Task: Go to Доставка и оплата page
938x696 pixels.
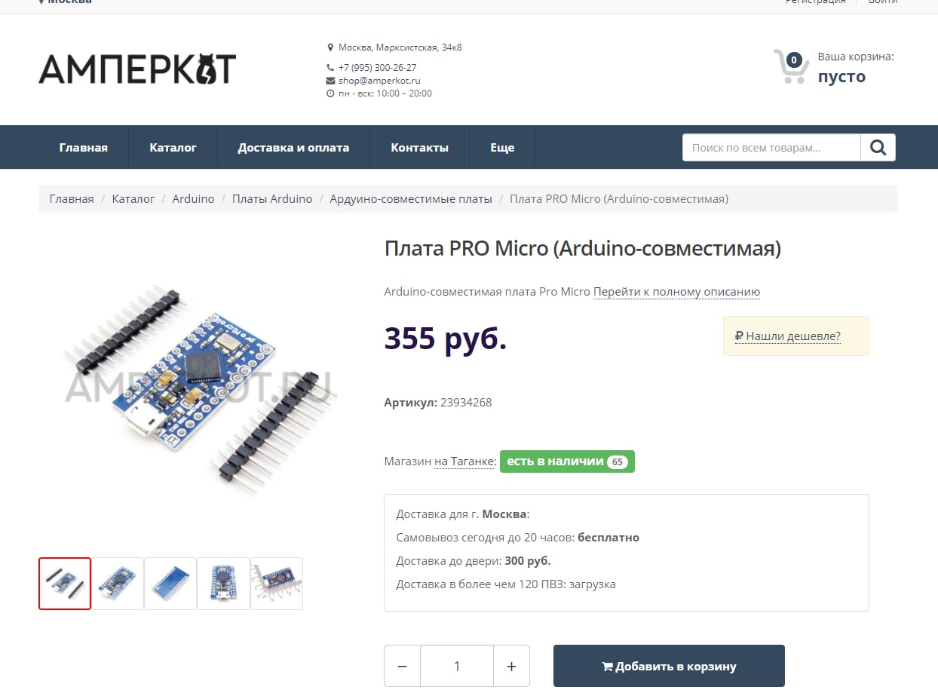Action: [293, 148]
